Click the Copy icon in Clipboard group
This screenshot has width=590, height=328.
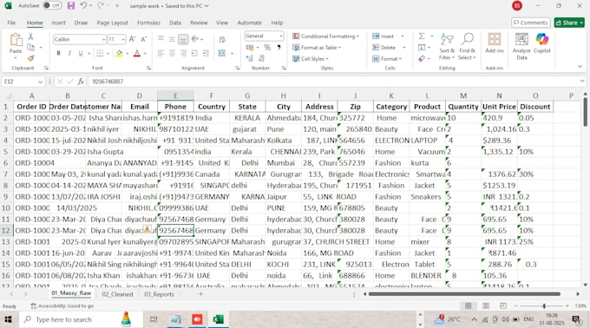point(31,48)
